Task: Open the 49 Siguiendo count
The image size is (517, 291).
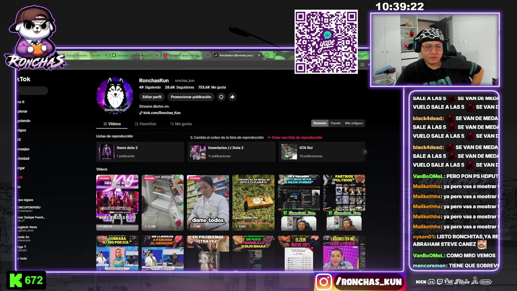Action: [150, 87]
